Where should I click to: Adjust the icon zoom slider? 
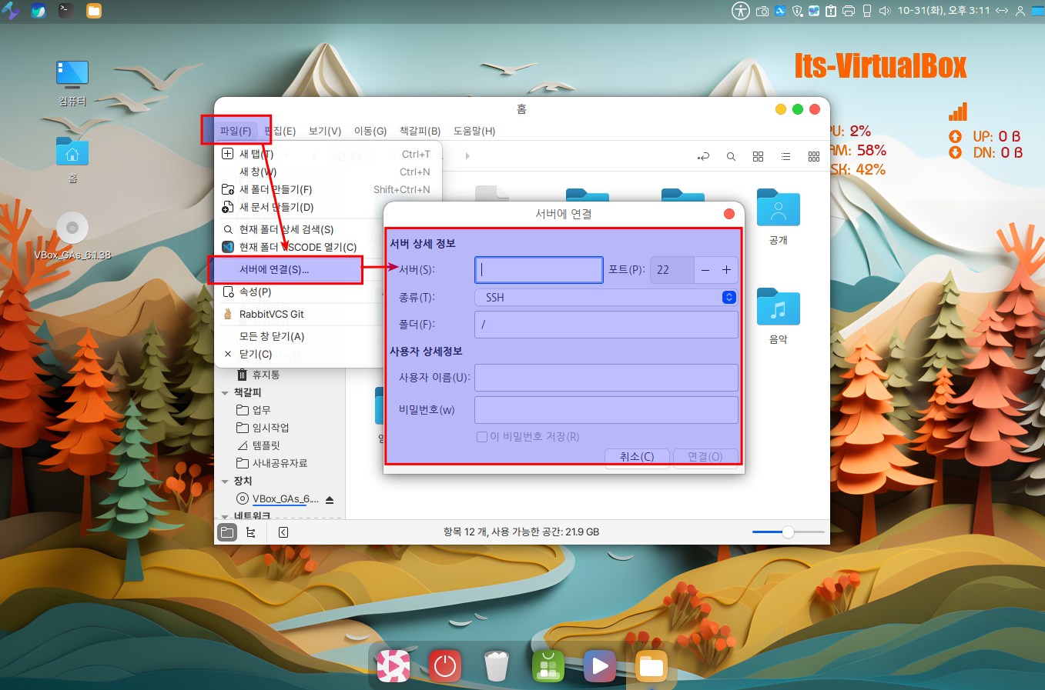(788, 532)
